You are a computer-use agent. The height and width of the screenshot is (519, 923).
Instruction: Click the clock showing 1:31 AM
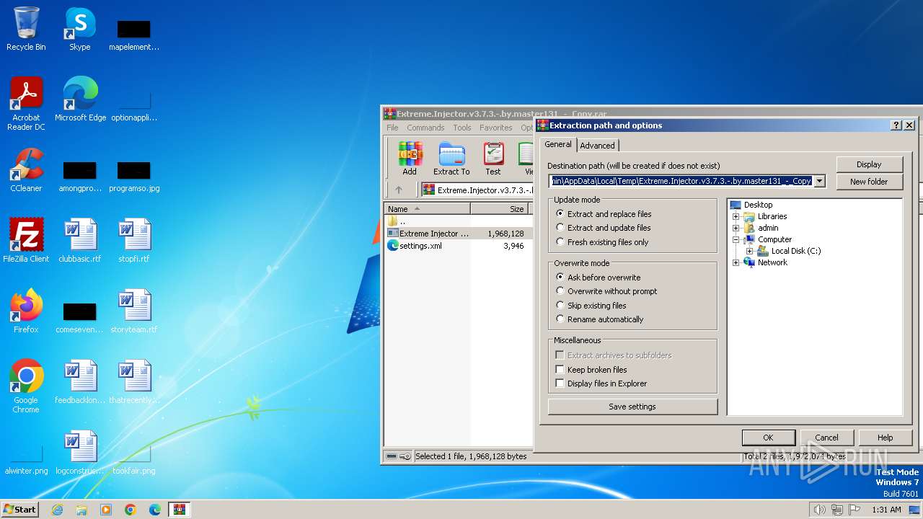pos(886,510)
